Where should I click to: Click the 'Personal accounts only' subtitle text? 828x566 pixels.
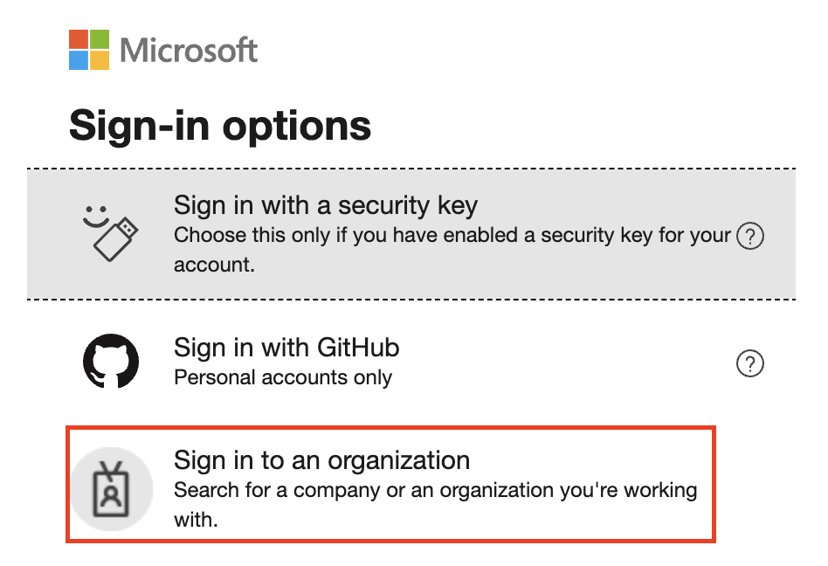pos(283,377)
